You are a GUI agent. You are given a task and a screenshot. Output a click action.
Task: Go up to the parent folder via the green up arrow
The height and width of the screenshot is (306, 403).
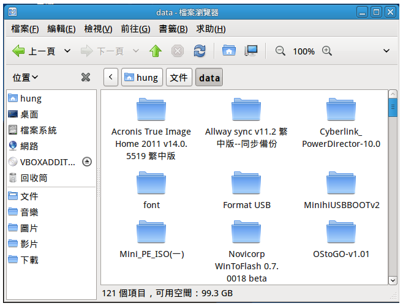point(156,51)
